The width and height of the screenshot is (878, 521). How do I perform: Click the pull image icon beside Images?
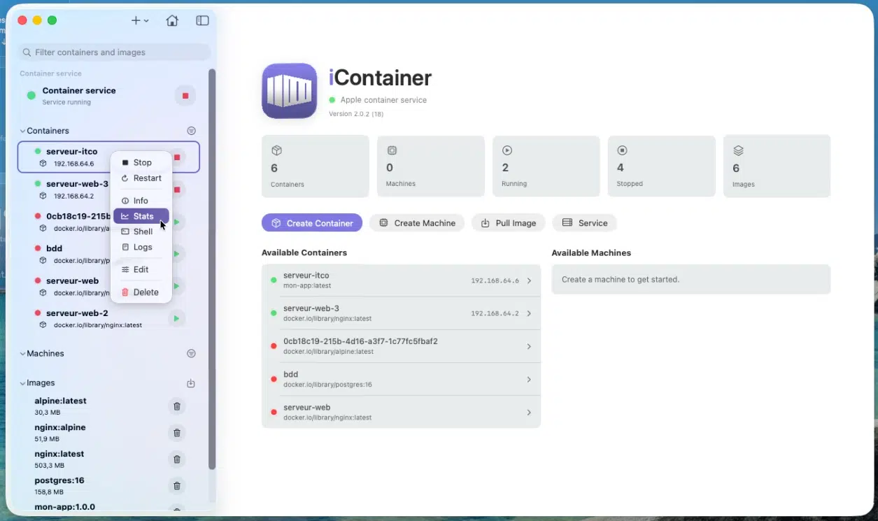[x=191, y=383]
